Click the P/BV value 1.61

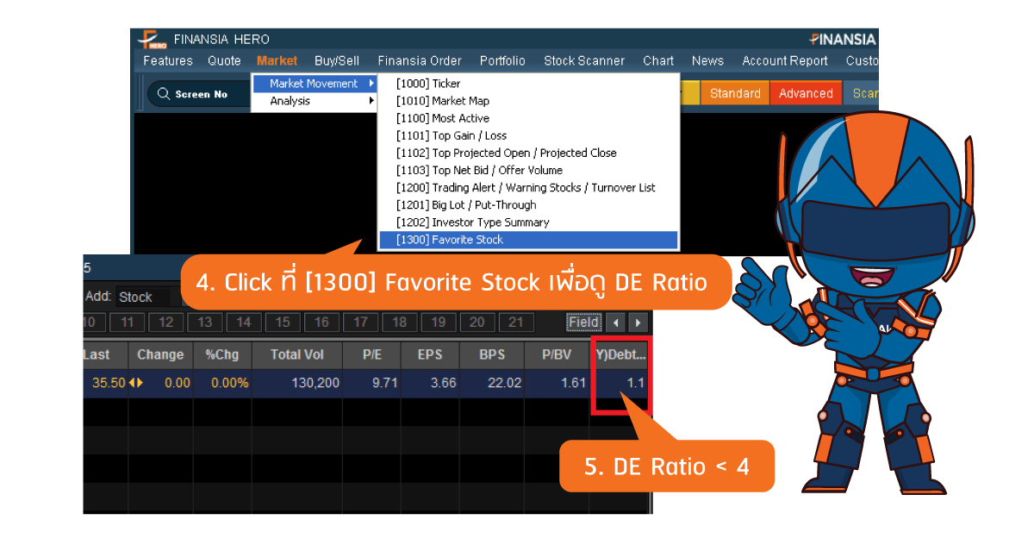click(573, 383)
